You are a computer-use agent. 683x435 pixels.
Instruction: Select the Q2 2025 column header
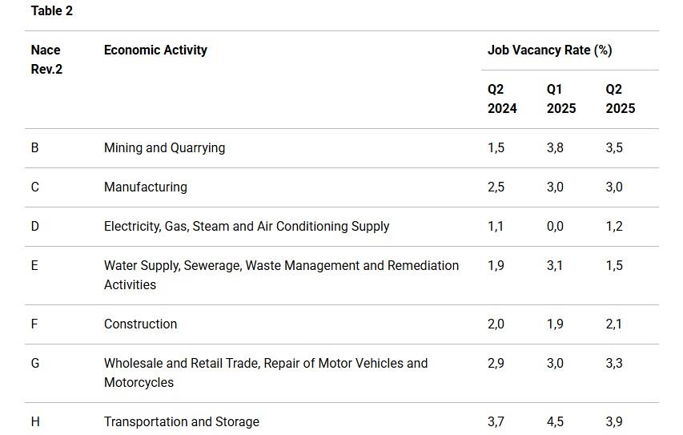621,99
